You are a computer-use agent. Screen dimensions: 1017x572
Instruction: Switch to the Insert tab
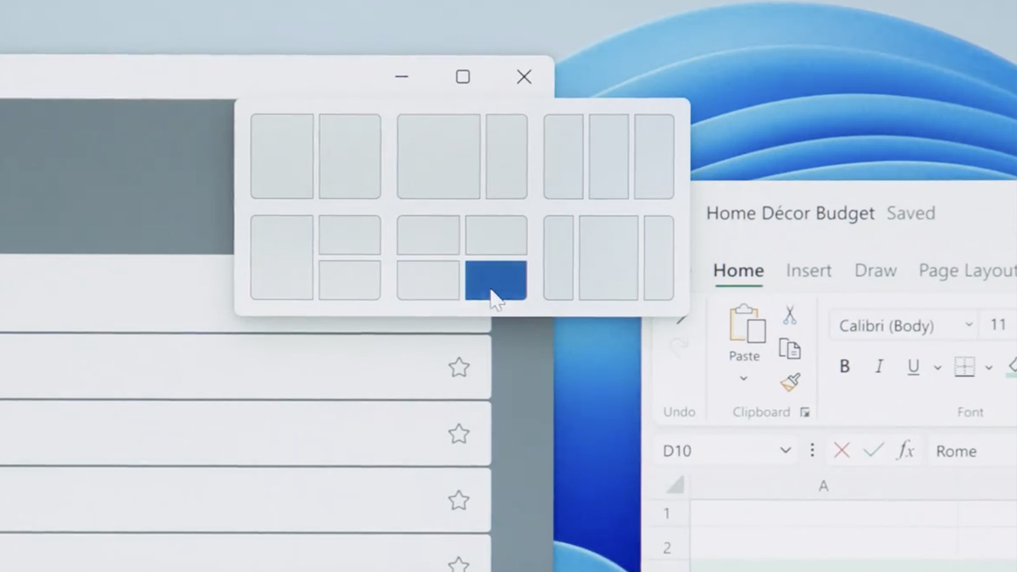[x=808, y=270]
